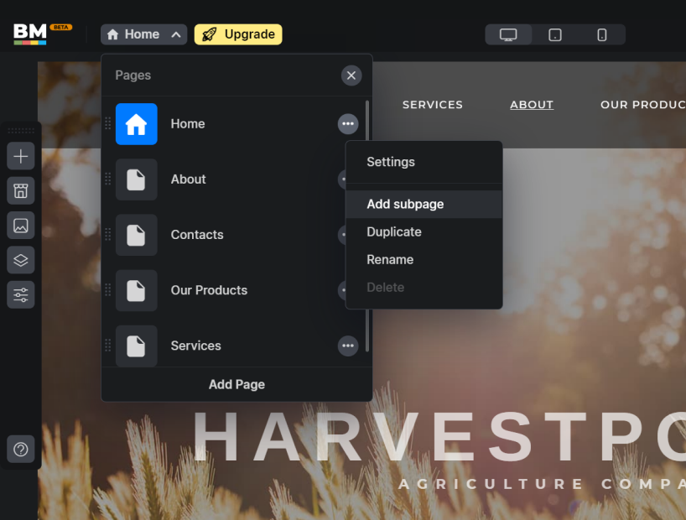The image size is (686, 520).
Task: Open the Home page more-options menu
Action: tap(348, 124)
